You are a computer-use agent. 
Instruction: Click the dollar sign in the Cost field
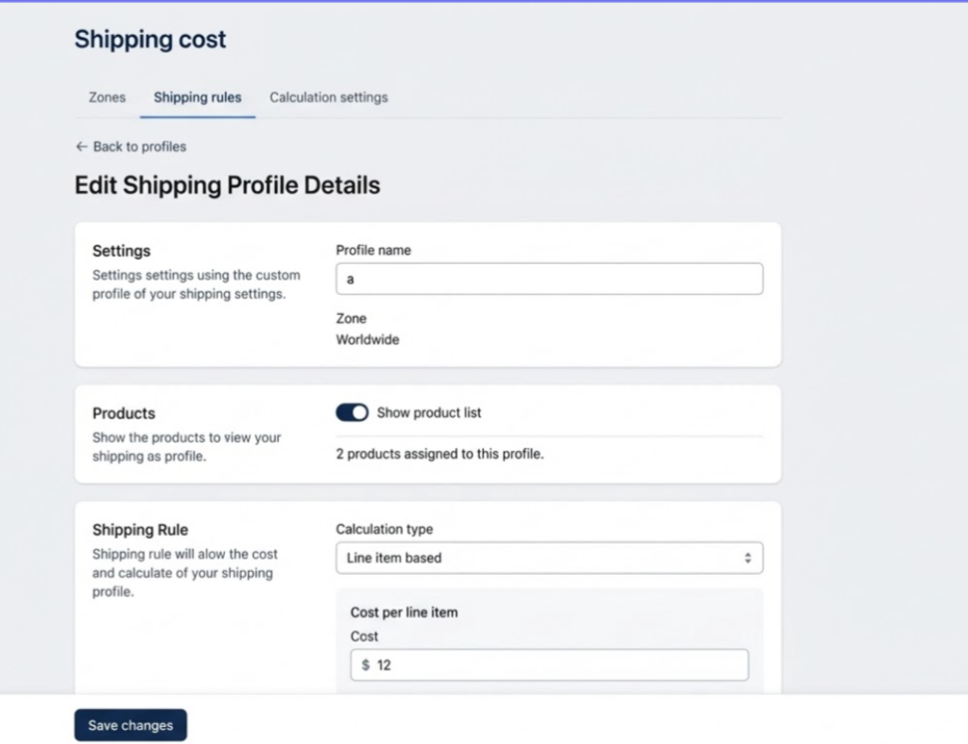pyautogui.click(x=366, y=666)
